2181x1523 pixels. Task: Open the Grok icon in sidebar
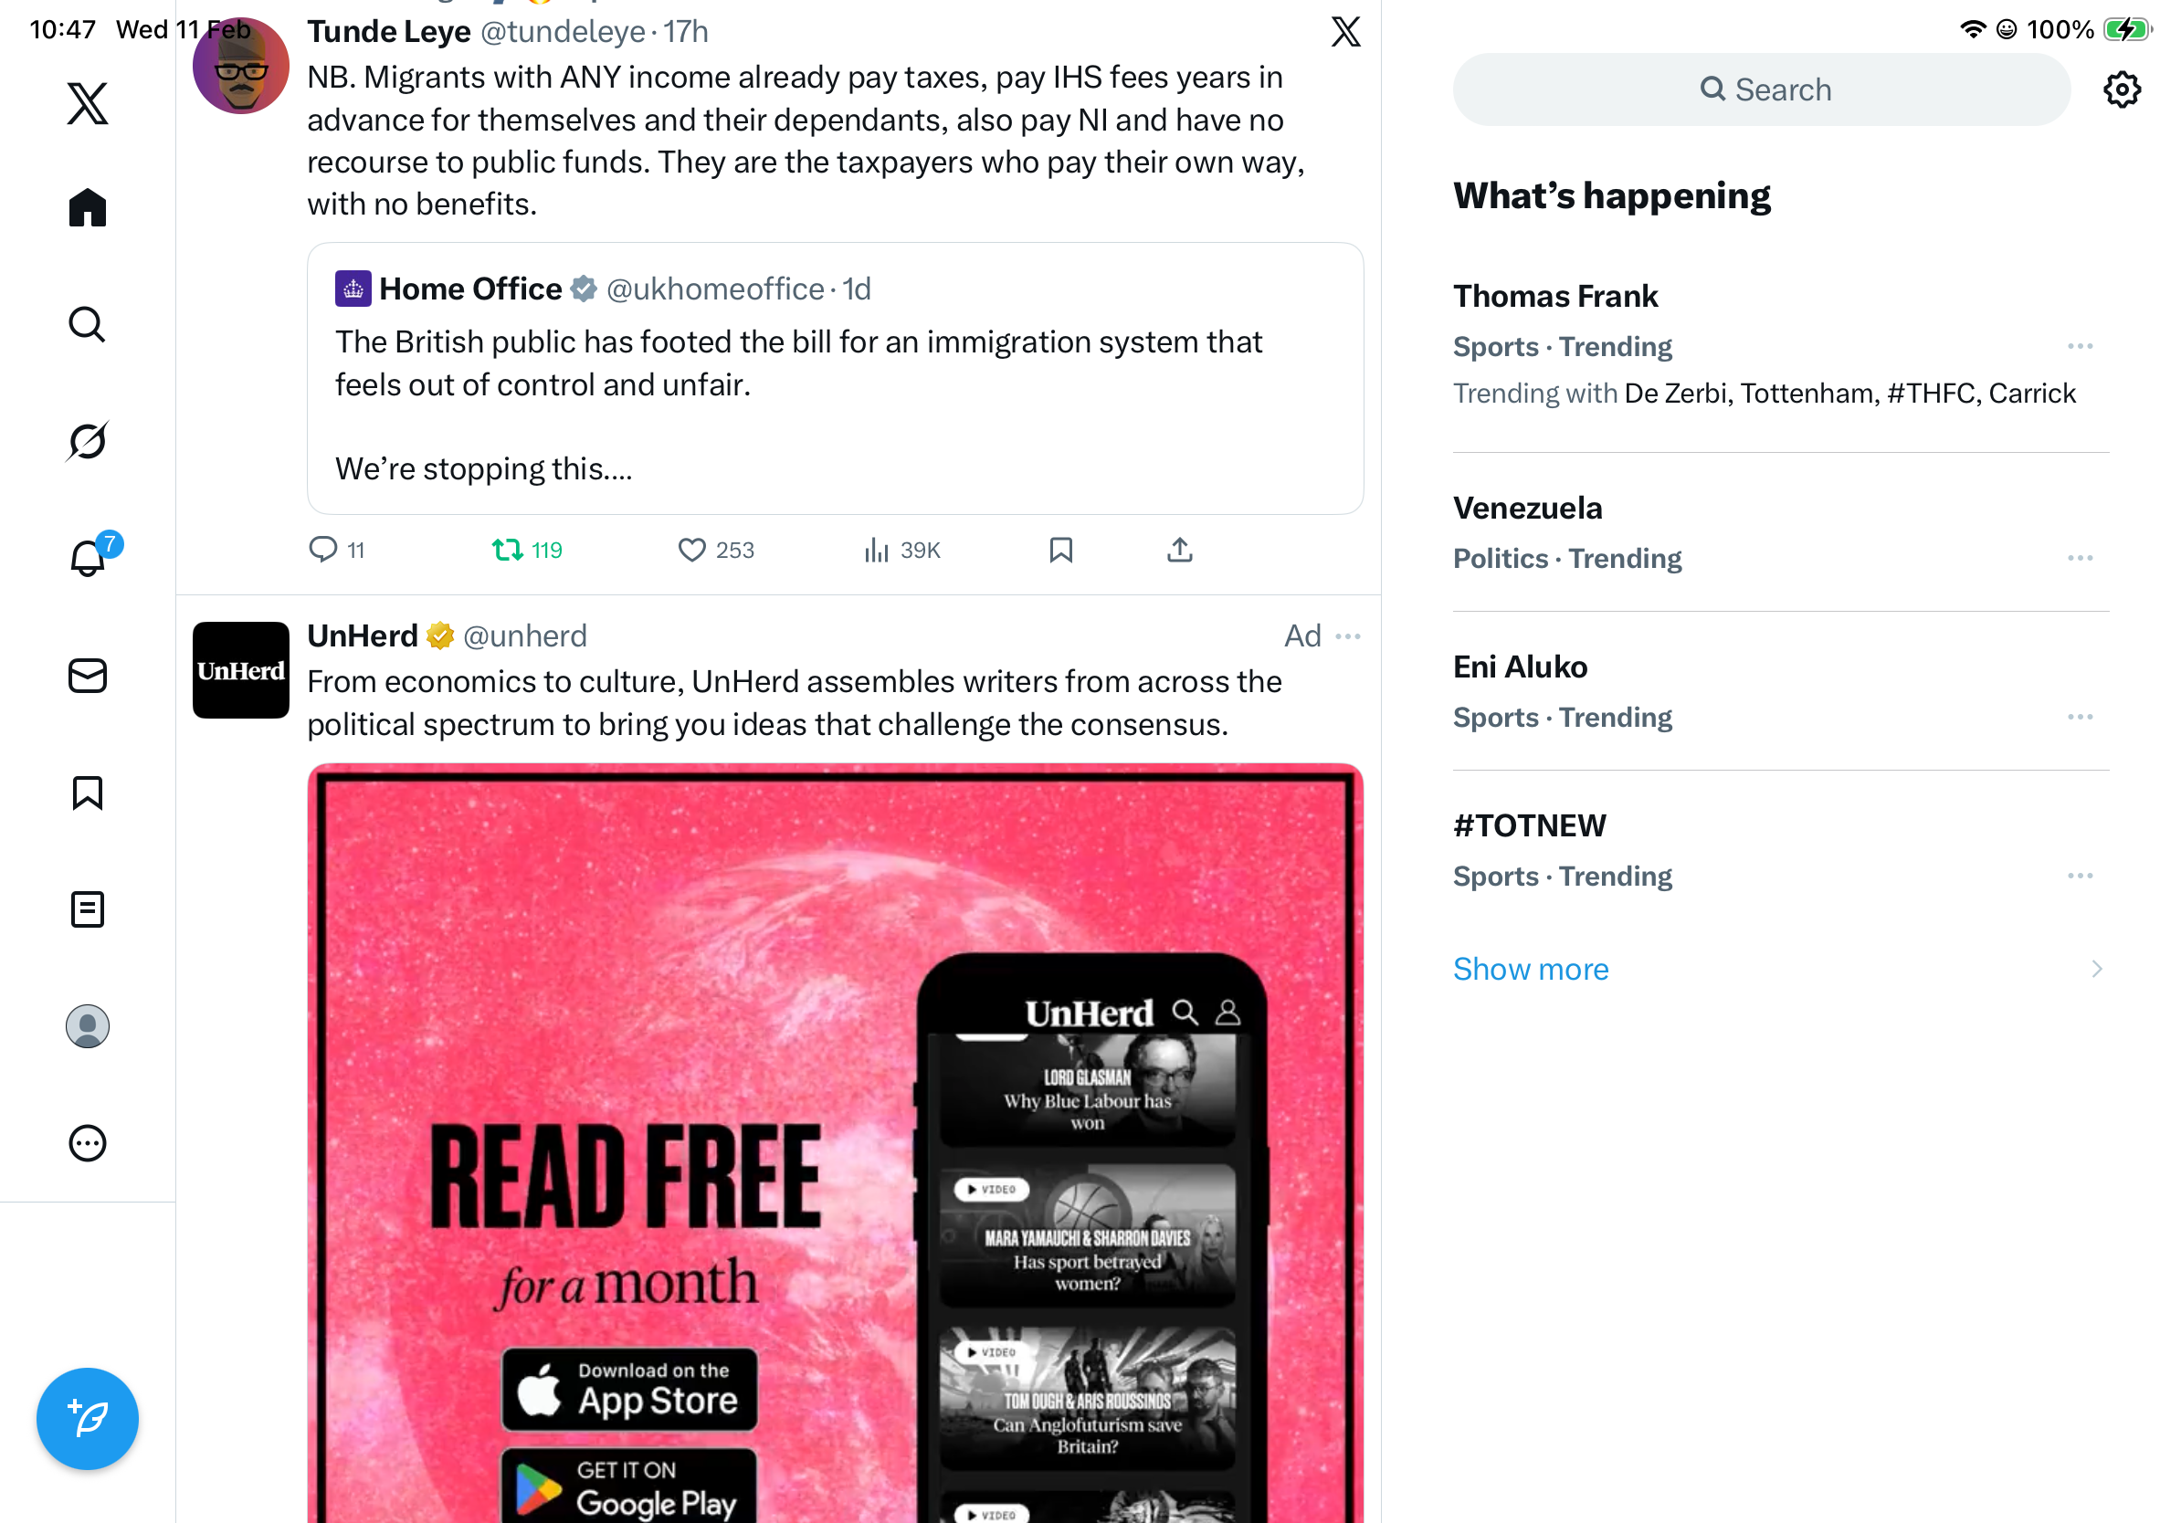coord(88,441)
